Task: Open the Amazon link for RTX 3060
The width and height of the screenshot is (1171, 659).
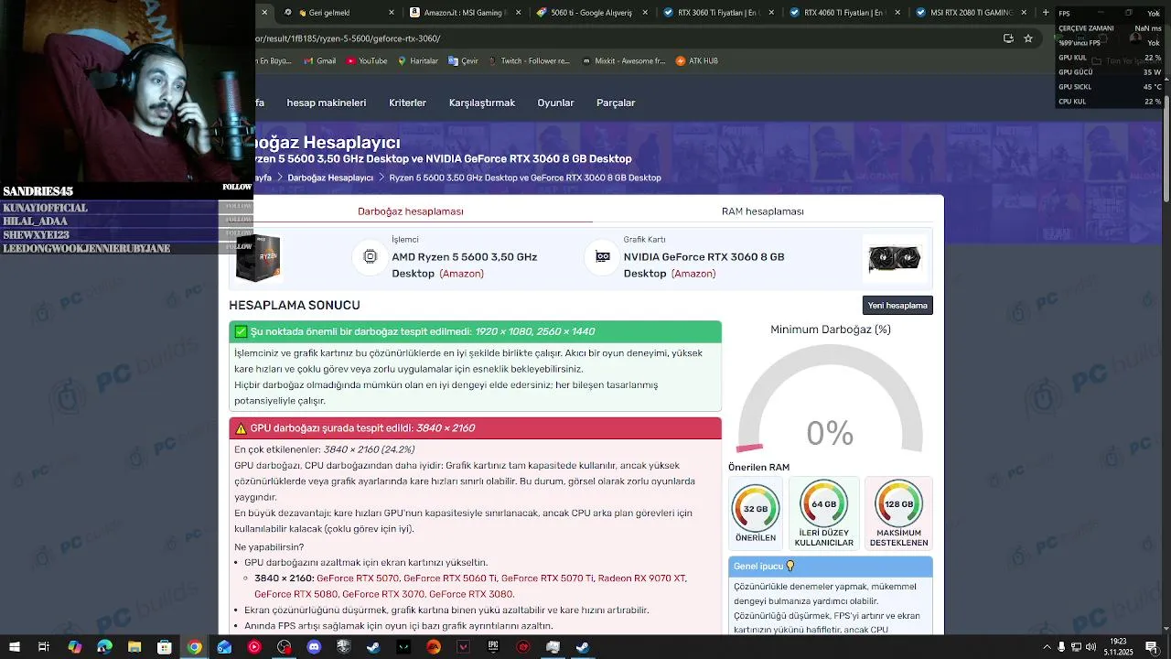Action: click(x=693, y=274)
